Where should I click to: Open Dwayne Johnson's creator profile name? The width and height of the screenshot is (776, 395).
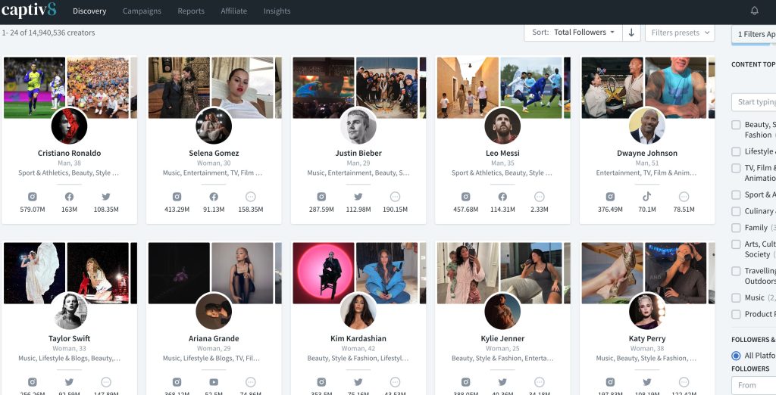click(647, 154)
